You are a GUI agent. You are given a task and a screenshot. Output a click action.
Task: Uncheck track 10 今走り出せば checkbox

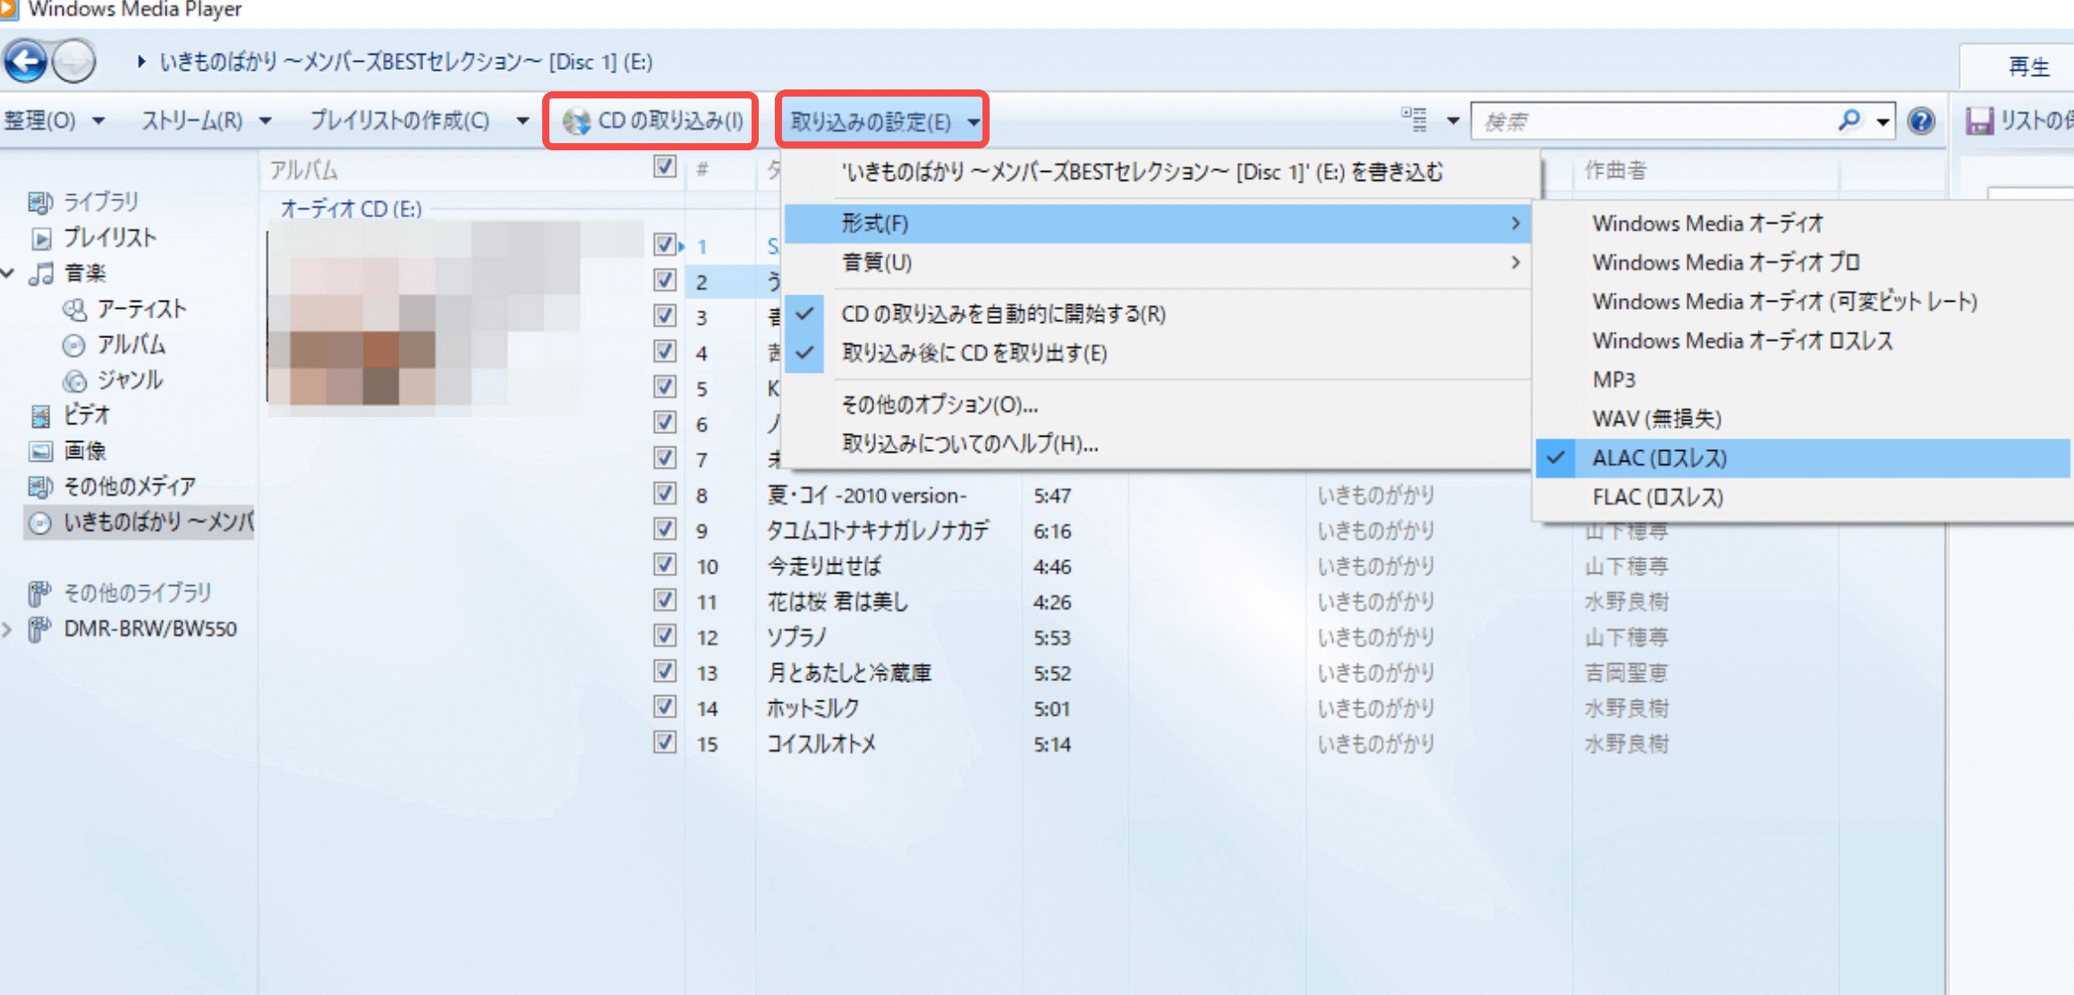coord(665,564)
